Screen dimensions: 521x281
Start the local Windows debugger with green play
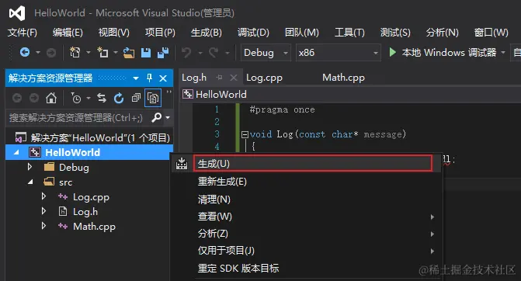point(392,52)
